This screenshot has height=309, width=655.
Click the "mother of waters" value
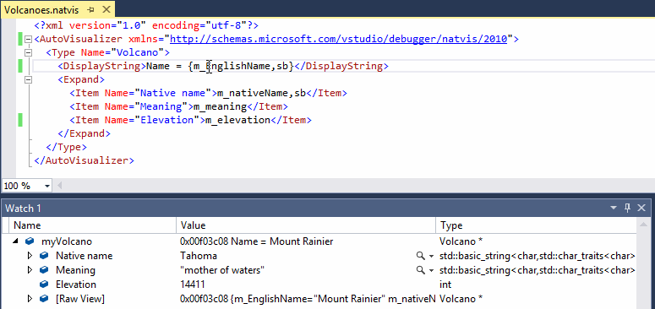point(222,270)
